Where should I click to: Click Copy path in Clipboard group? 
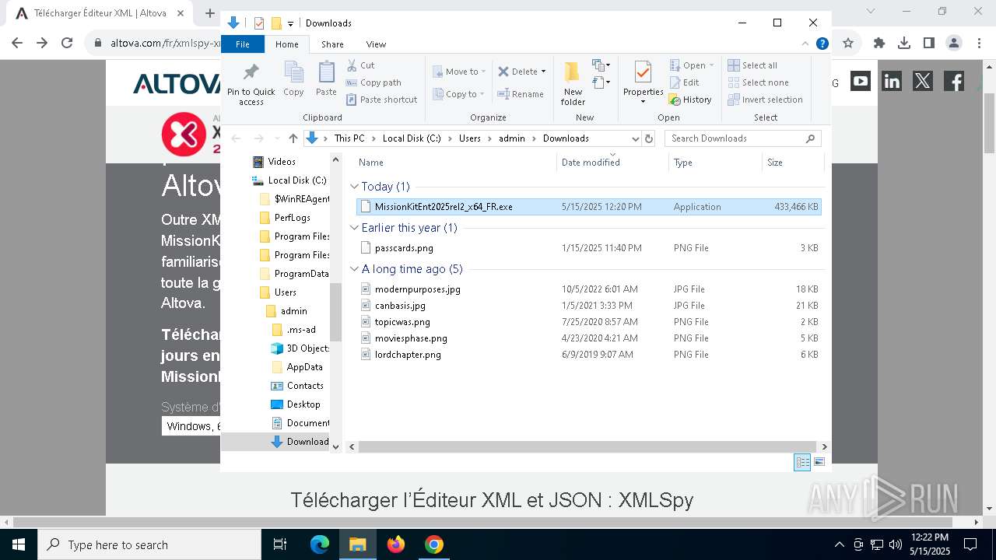click(373, 82)
